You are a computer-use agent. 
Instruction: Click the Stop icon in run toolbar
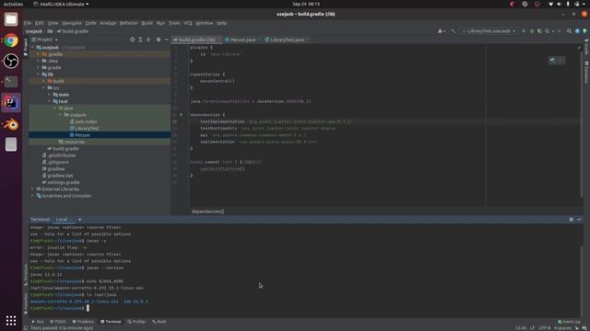560,31
